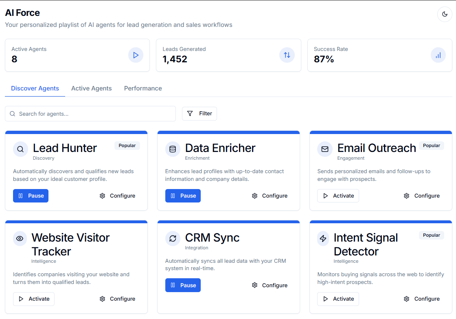Switch to the Performance tab
456x319 pixels.
pyautogui.click(x=143, y=88)
